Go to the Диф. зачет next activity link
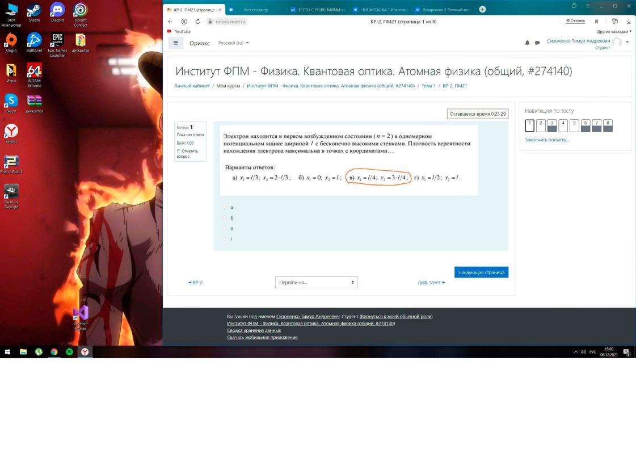The width and height of the screenshot is (636, 450). pyautogui.click(x=432, y=283)
